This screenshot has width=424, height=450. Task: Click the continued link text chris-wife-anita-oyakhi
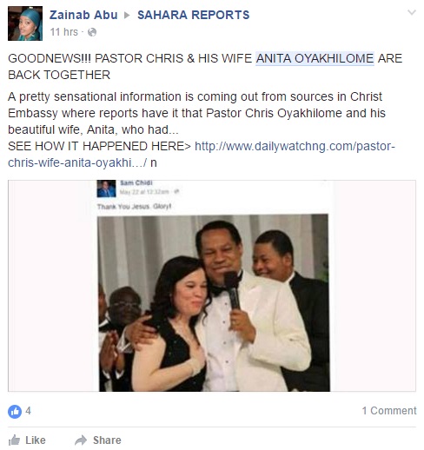[77, 162]
